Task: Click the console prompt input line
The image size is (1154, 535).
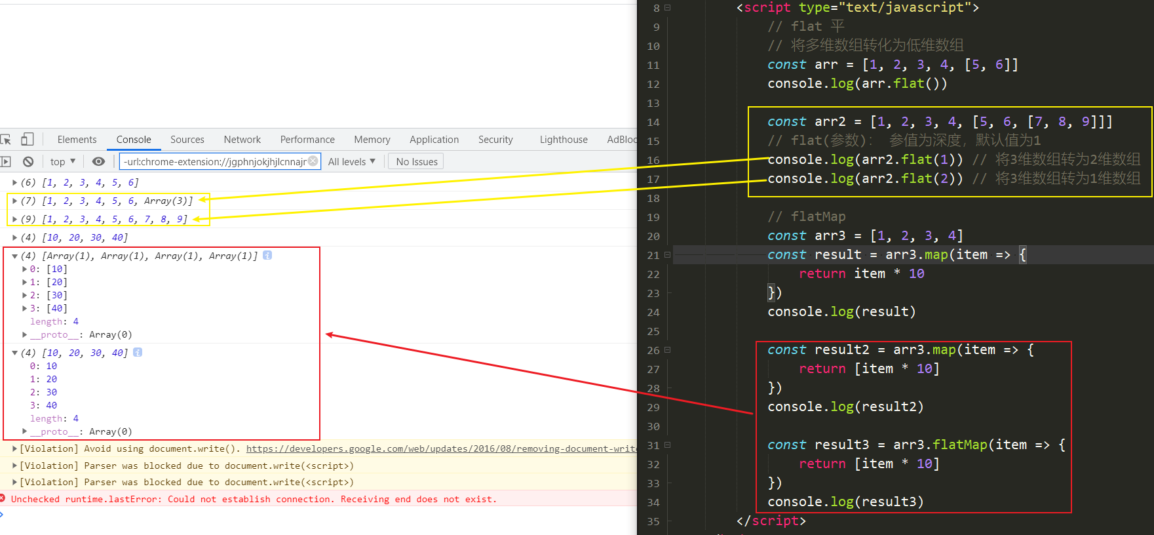Action: [318, 515]
